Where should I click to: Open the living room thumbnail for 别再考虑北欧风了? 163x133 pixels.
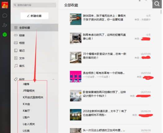coord(75,38)
